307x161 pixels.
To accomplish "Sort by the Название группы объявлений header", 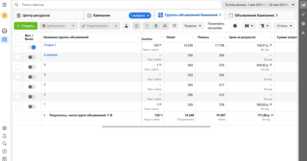I will [x=66, y=37].
